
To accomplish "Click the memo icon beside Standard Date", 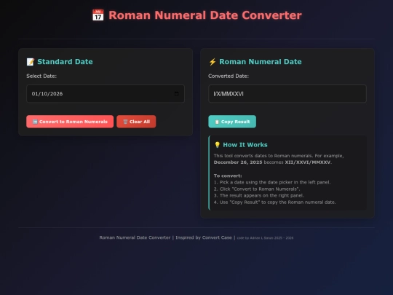I will coord(31,62).
